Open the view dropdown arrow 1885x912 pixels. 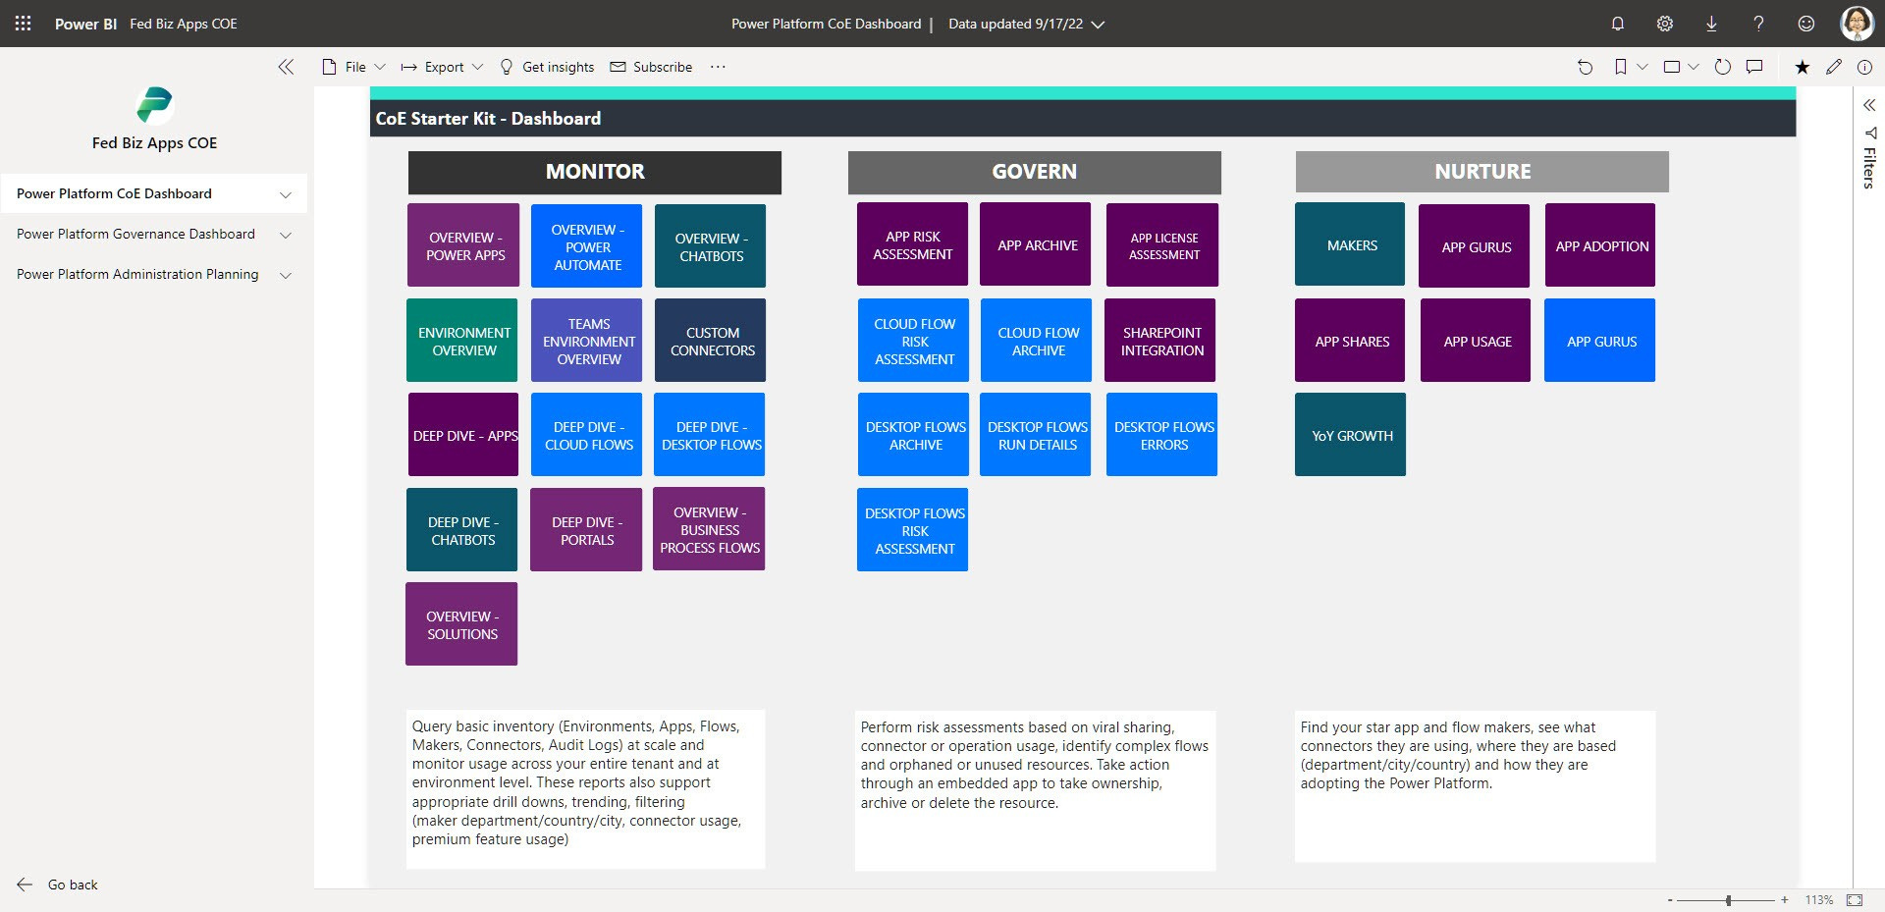point(1694,67)
